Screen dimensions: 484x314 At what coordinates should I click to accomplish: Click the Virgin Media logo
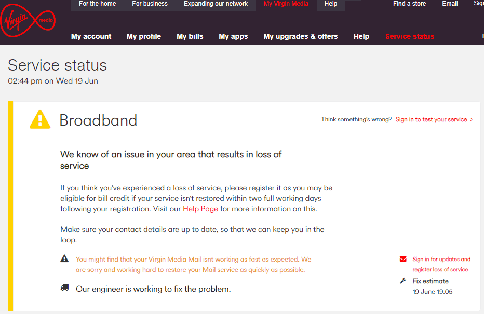coord(27,21)
